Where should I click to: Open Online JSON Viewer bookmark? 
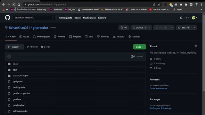point(136,10)
